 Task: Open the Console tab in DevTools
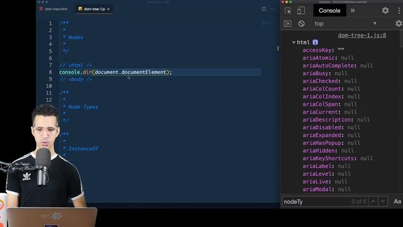tap(329, 11)
